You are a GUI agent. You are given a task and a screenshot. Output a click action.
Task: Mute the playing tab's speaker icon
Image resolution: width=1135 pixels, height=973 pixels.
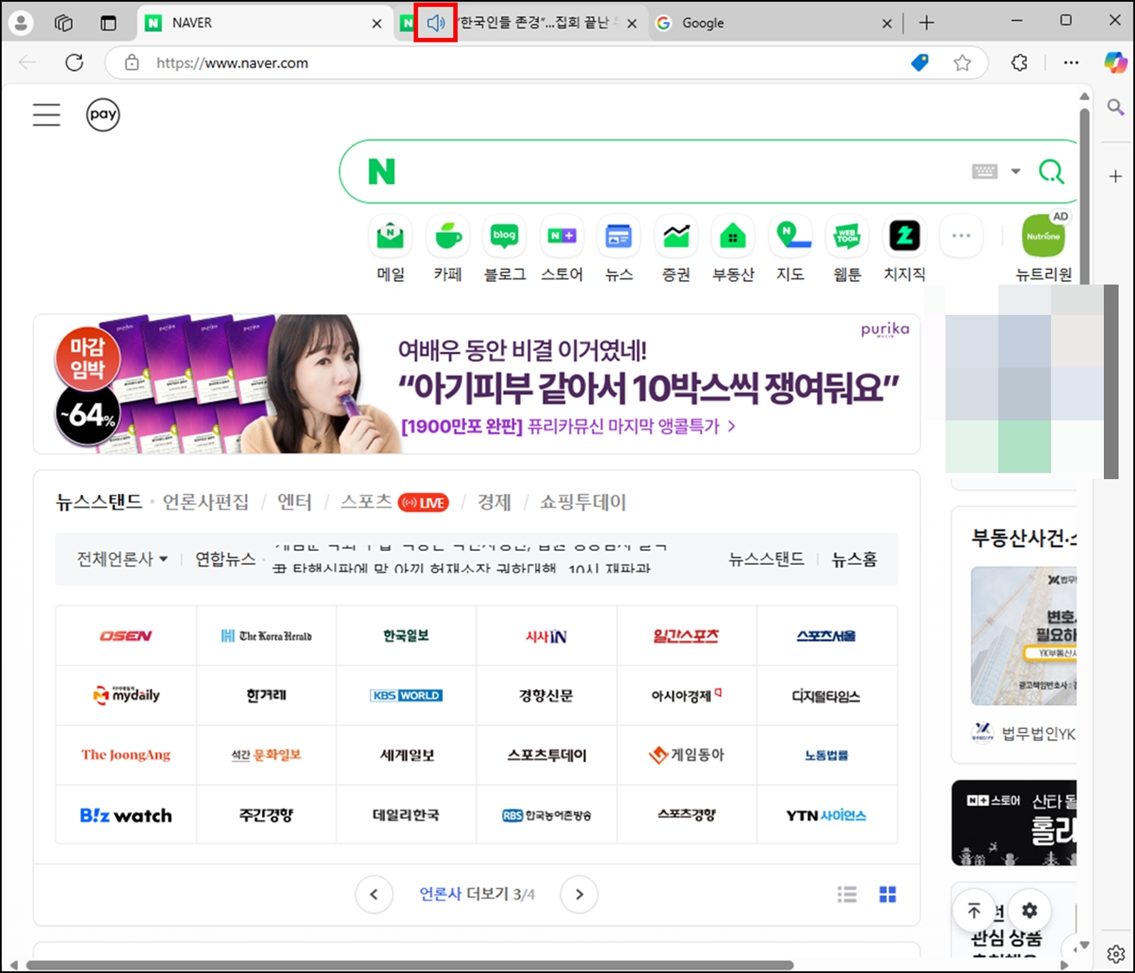click(x=436, y=23)
